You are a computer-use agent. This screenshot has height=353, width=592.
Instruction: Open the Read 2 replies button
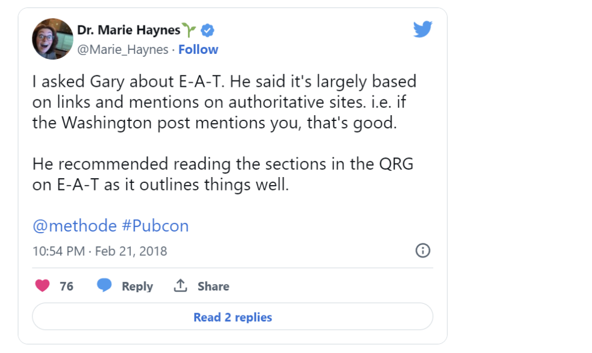pos(232,317)
